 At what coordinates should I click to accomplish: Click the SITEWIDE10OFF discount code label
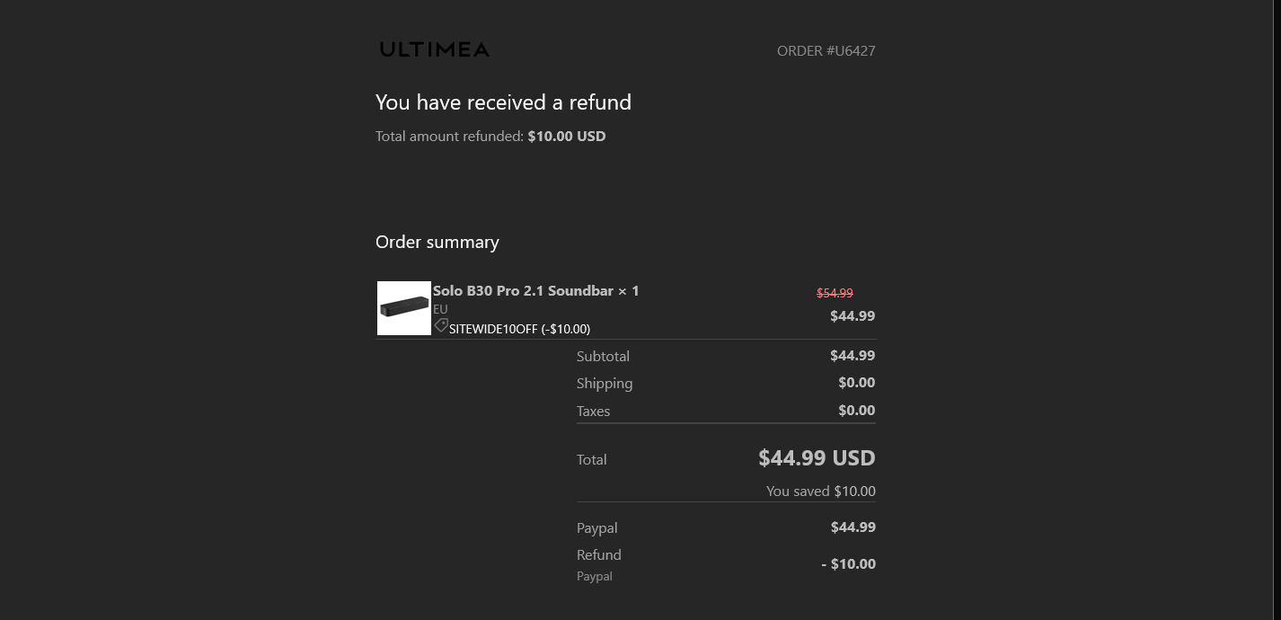520,329
